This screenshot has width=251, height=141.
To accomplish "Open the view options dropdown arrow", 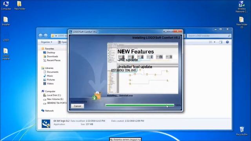I will [x=215, y=42].
